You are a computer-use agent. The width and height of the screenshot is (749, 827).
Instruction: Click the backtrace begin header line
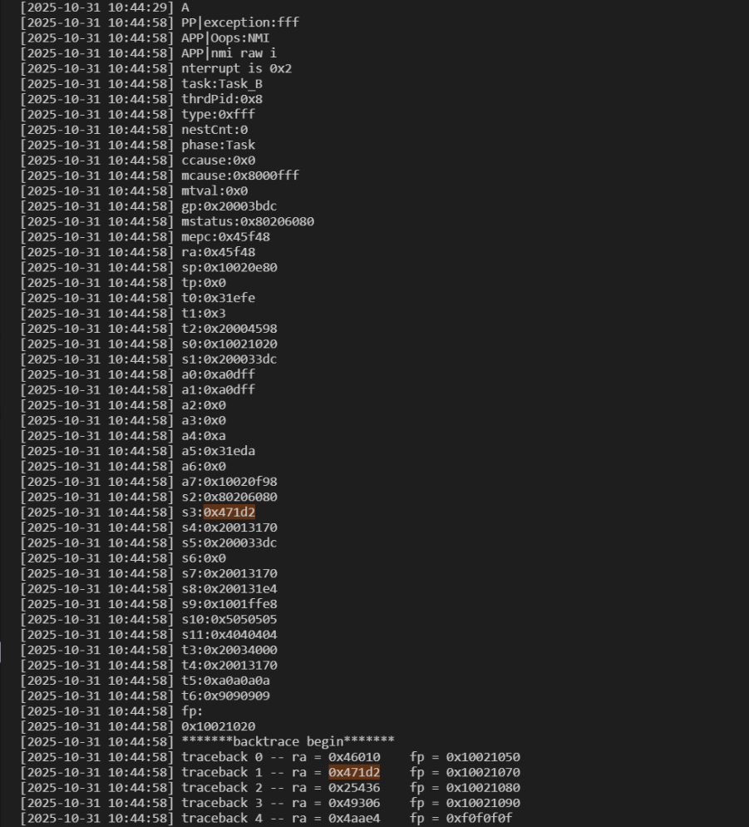[x=288, y=741]
